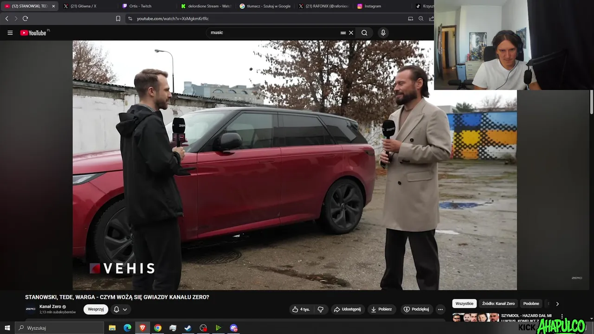Select the Źródło: Kanał Zero chip
The height and width of the screenshot is (334, 594).
[498, 303]
